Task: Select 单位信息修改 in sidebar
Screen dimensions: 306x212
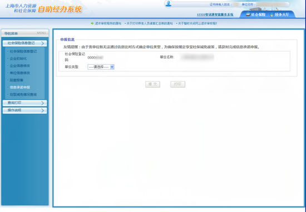Action: (19, 73)
